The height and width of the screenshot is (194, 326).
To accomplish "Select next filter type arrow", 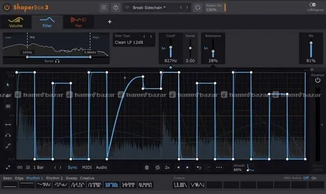I will (x=151, y=36).
